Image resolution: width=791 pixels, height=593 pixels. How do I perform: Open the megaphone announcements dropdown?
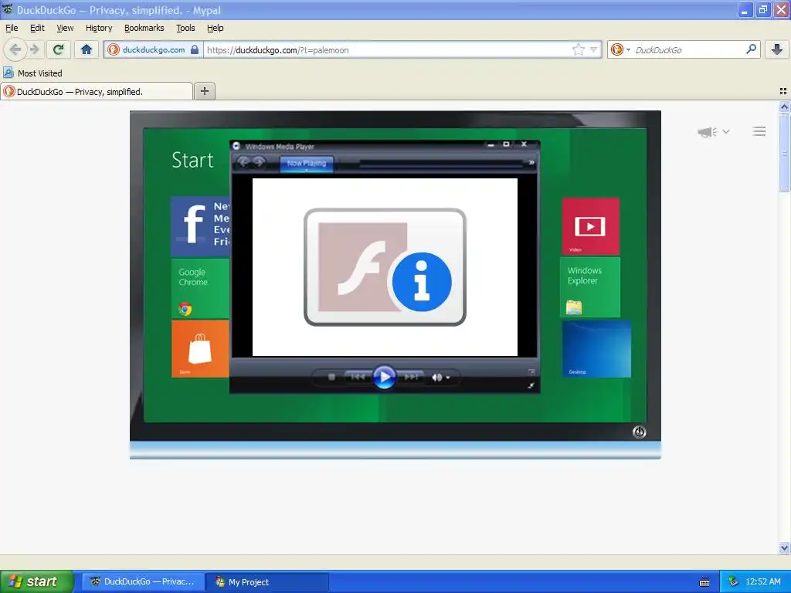click(x=713, y=131)
